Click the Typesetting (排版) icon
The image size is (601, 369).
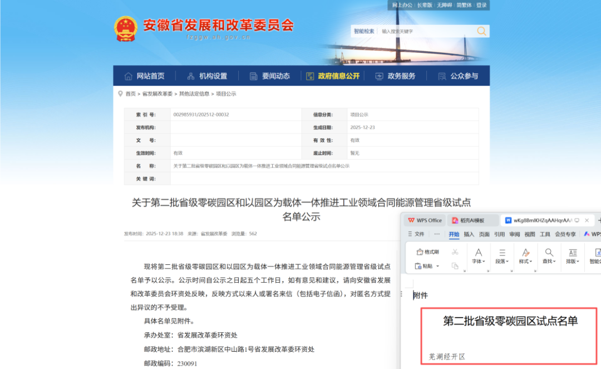point(573,253)
